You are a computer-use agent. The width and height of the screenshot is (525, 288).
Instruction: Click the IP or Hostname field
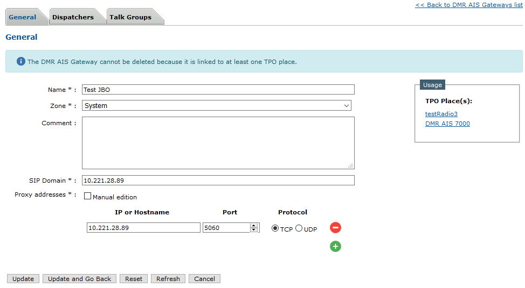tap(143, 228)
